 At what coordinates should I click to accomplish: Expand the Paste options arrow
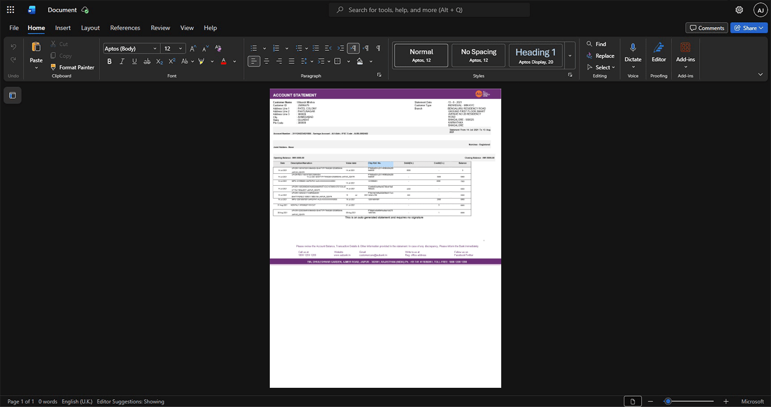click(36, 68)
